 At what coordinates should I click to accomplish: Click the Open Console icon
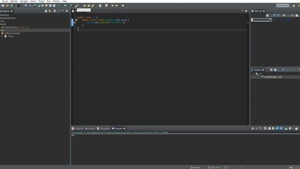click(296, 129)
